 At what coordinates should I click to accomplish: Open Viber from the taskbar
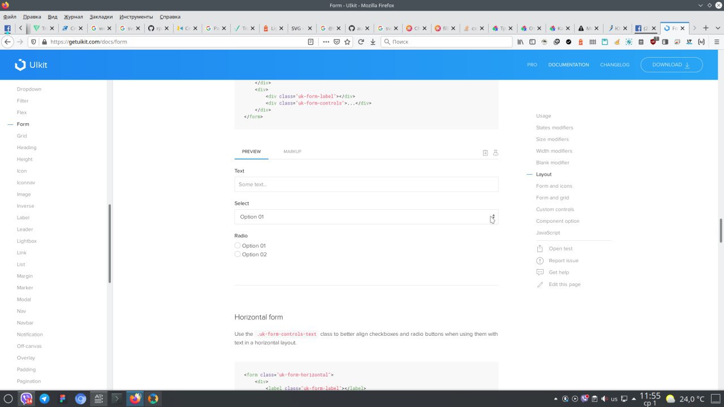pyautogui.click(x=26, y=399)
